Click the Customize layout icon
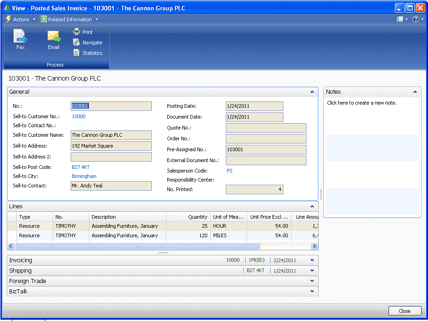This screenshot has width=428, height=321. tap(400, 19)
